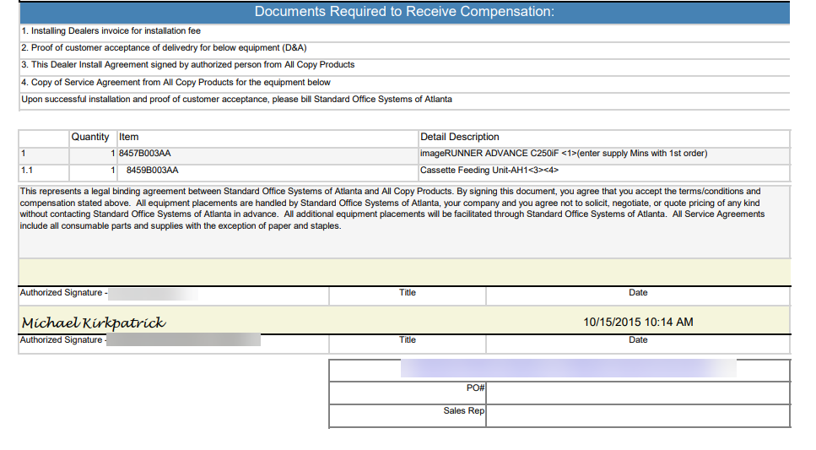Click the Sales Rep input field
Image resolution: width=816 pixels, height=450 pixels.
pyautogui.click(x=638, y=416)
